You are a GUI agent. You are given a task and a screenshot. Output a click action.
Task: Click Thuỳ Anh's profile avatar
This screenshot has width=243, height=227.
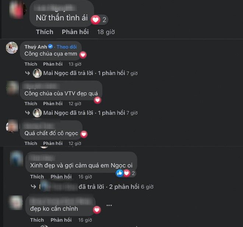12,48
